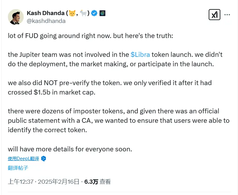238x195 pixels.
Task: Open the more options three-dot menu
Action: pos(227,15)
